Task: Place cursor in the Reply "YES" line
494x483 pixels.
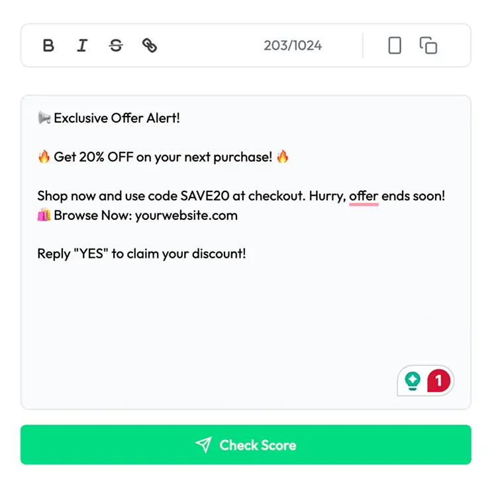Action: (x=141, y=254)
